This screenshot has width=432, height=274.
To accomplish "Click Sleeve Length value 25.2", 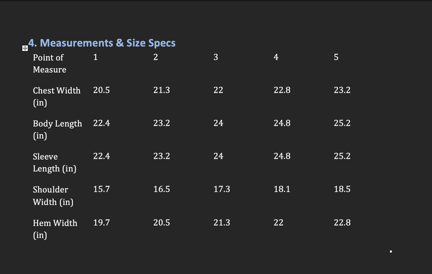I will coord(342,156).
